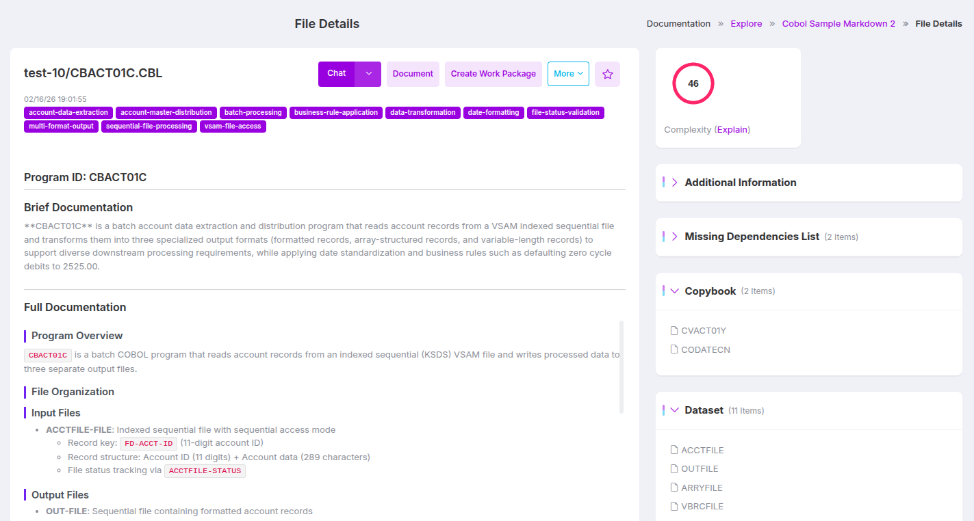Click the ACCTFILE dataset file icon
The image size is (974, 521).
(x=674, y=451)
